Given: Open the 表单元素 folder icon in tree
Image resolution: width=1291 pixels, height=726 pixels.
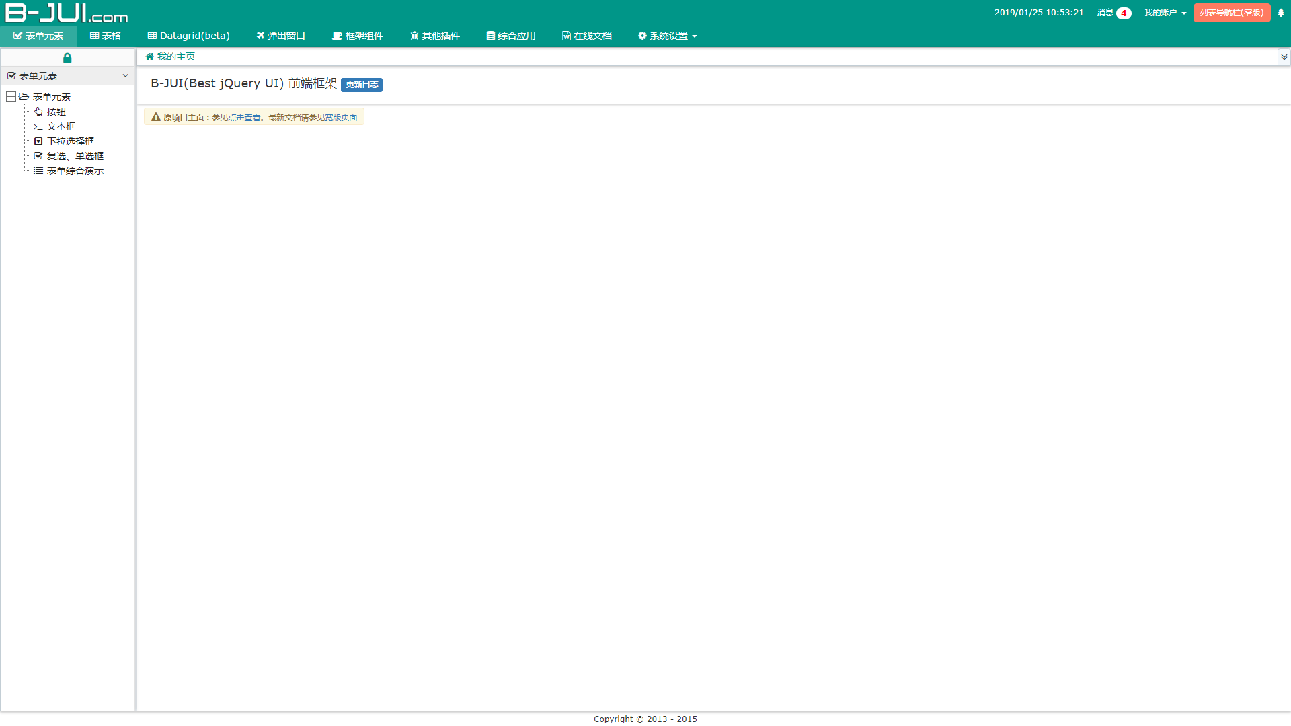Looking at the screenshot, I should click(x=24, y=97).
